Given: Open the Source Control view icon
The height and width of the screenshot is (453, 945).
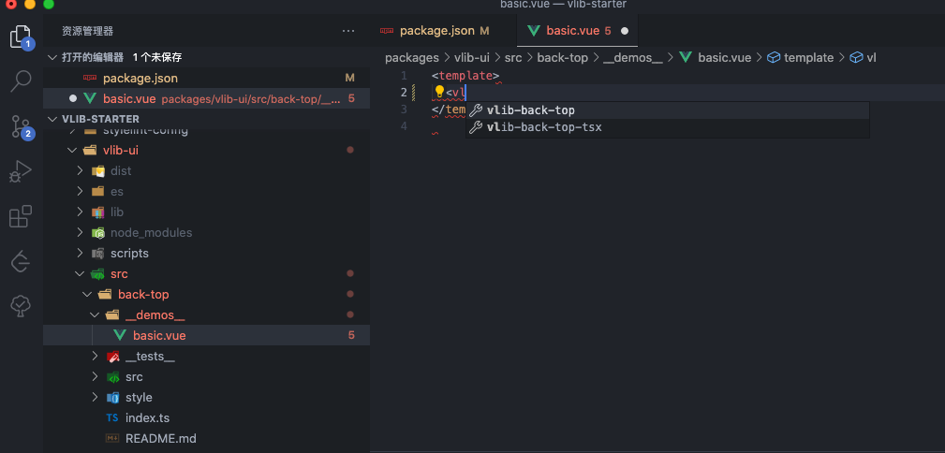Looking at the screenshot, I should [22, 126].
